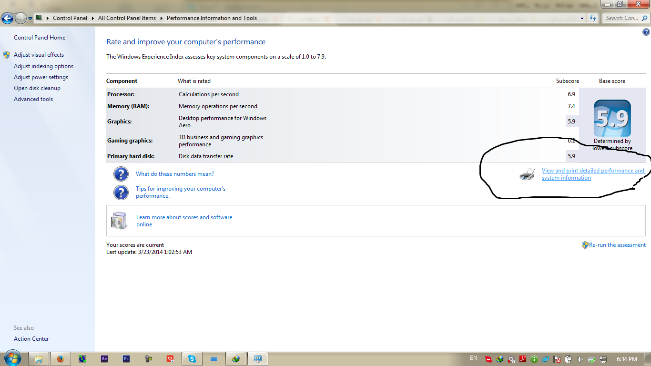Screen dimensions: 651x366
Task: Open the on-screen keyboard taskbar icon
Action: [x=214, y=359]
